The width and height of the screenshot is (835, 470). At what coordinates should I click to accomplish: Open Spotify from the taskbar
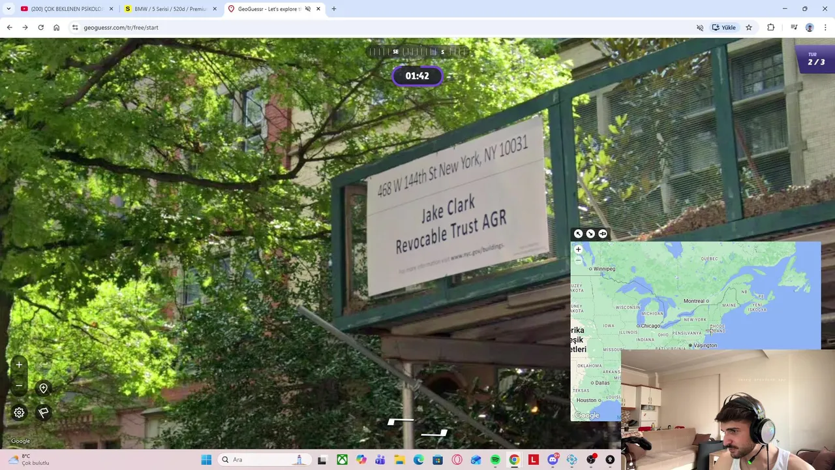click(495, 460)
